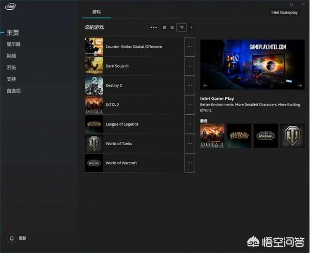Select the Destiny 2 title text
This screenshot has height=253, width=310.
(114, 85)
